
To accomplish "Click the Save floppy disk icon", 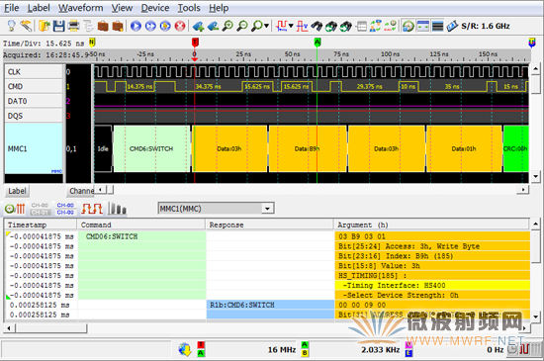I will point(58,26).
